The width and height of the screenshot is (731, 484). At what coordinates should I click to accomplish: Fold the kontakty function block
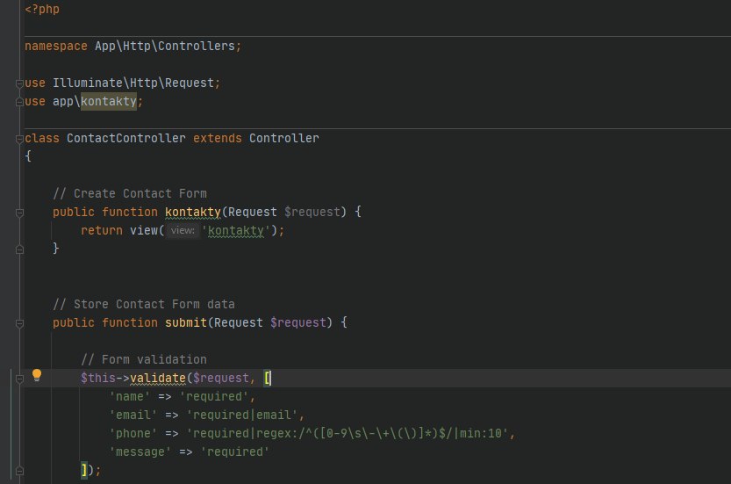pos(19,213)
